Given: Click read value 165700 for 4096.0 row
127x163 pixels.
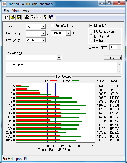Looking at the screenshot, I should coord(115,136).
